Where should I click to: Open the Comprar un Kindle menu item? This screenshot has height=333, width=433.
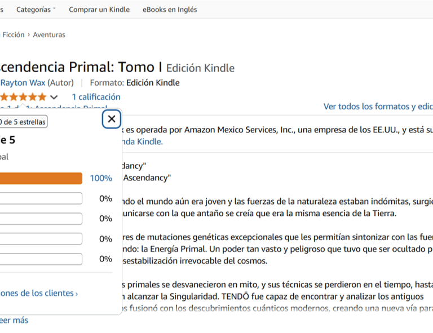click(99, 10)
